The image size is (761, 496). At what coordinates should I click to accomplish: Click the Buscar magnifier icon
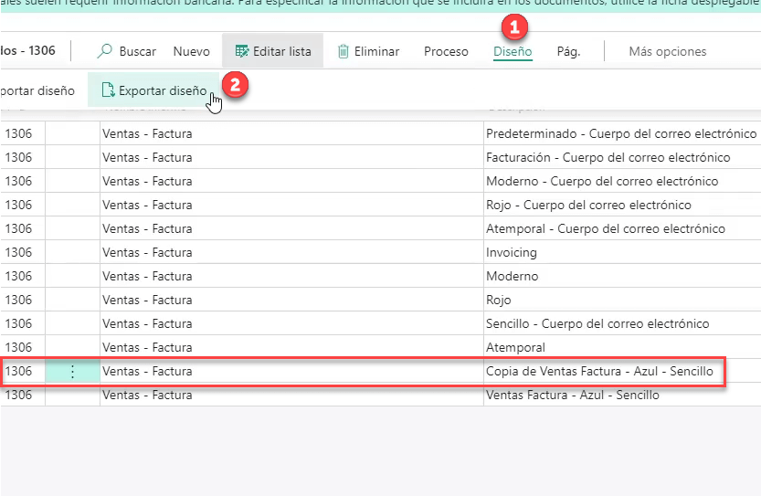(x=106, y=52)
